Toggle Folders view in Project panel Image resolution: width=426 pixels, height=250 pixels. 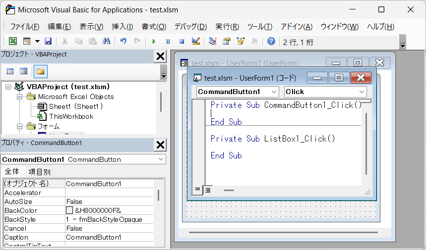pyautogui.click(x=41, y=71)
